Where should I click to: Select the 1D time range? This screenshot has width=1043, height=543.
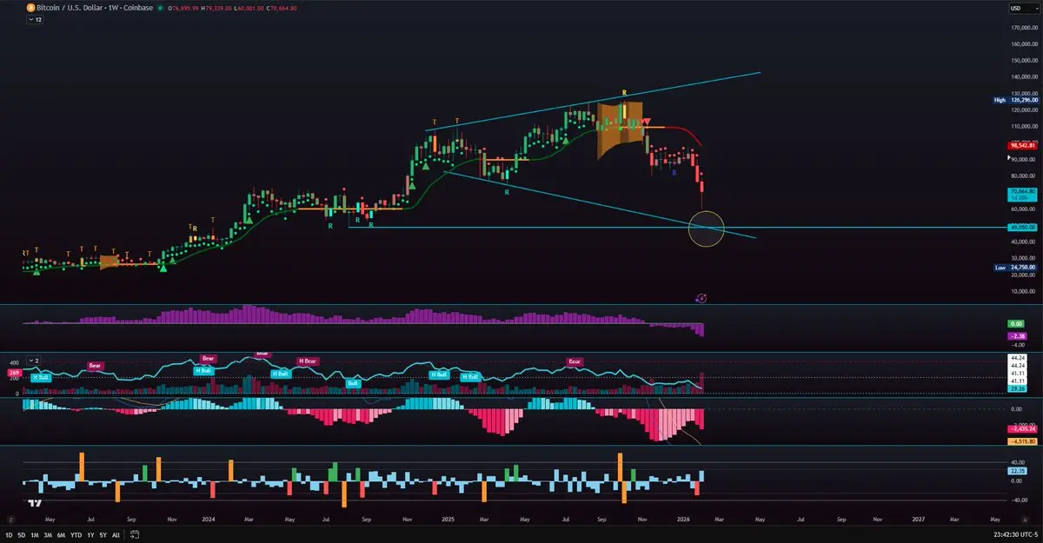tap(10, 536)
